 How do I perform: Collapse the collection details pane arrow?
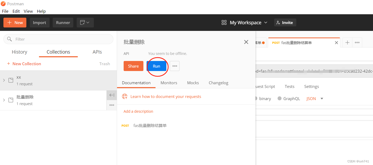[112, 95]
